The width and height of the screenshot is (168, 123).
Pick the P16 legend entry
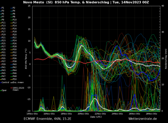click(13, 29)
